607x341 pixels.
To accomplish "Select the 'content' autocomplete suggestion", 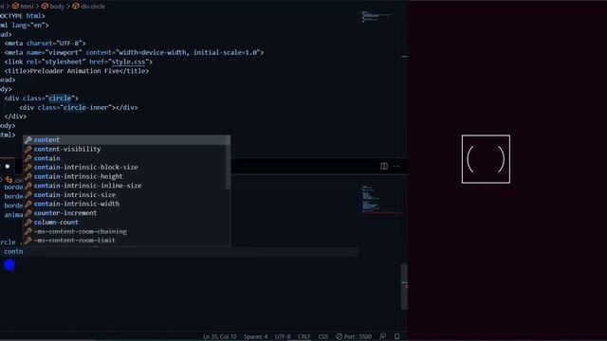I will pyautogui.click(x=126, y=140).
